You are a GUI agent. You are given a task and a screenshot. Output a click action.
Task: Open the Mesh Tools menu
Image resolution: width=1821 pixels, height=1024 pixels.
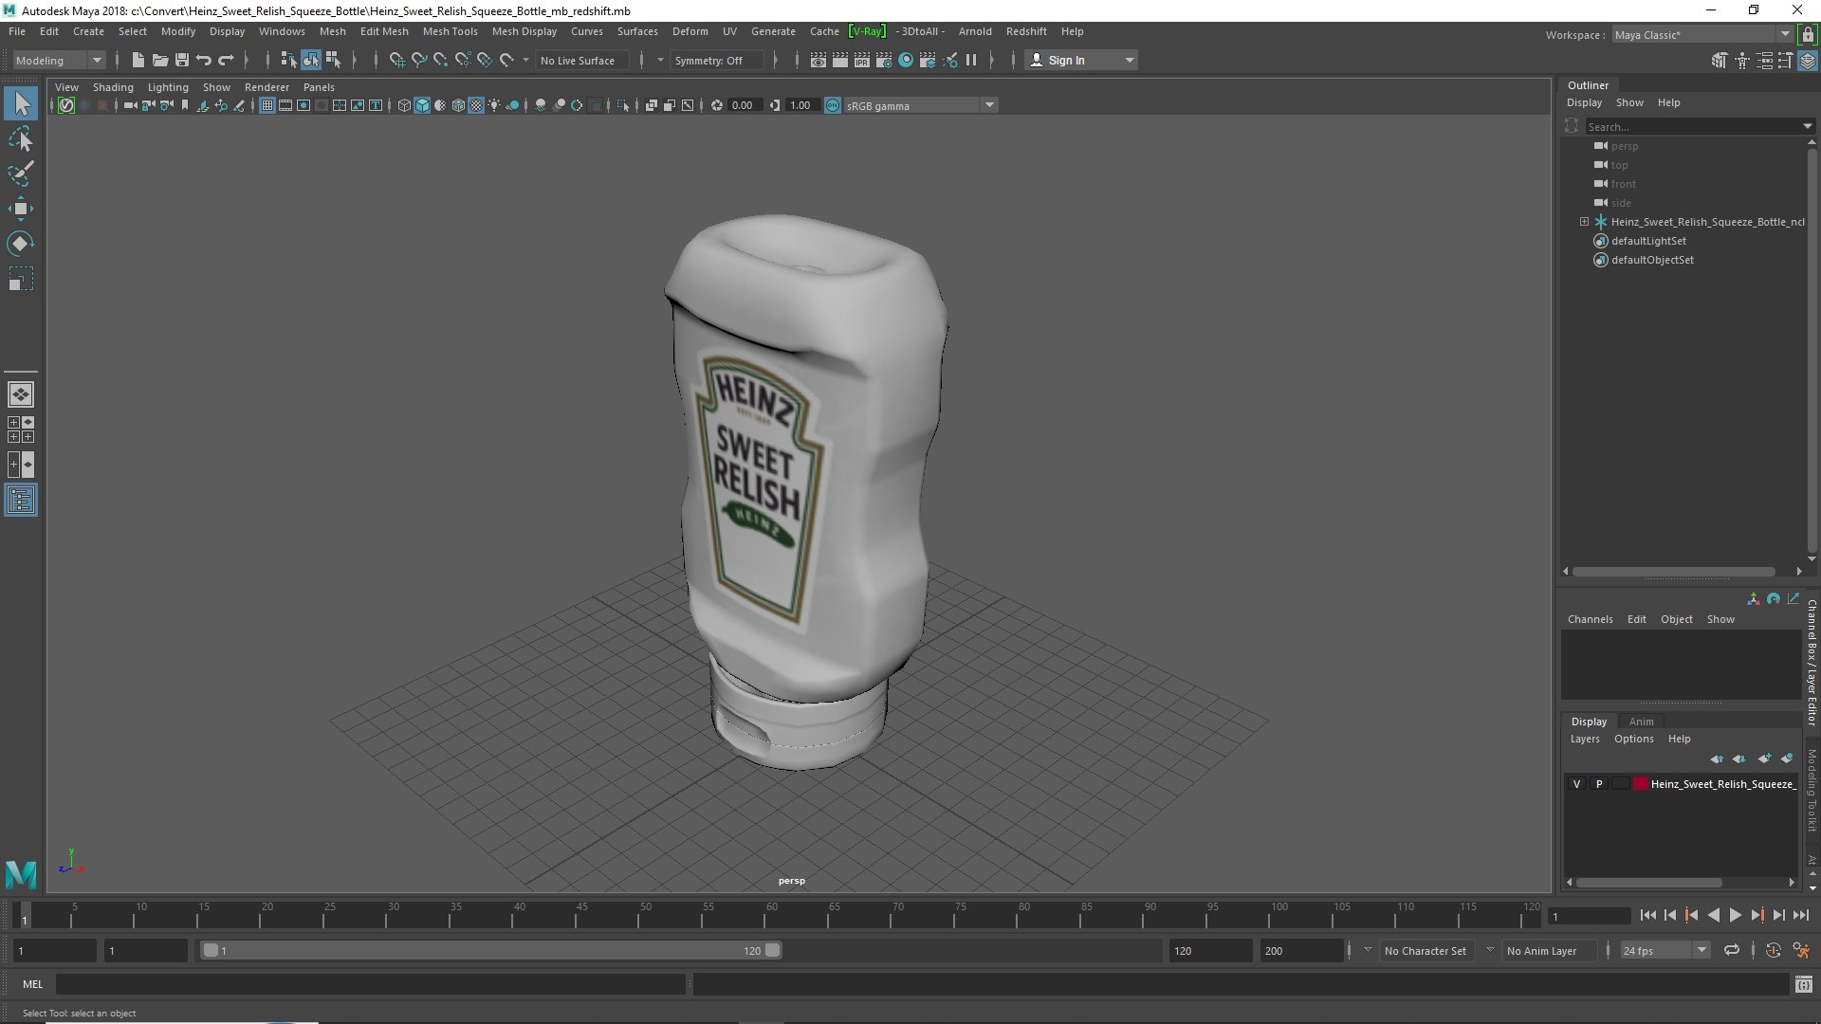(450, 31)
